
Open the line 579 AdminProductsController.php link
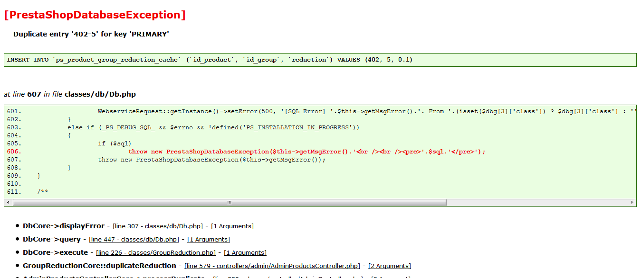tap(272, 266)
